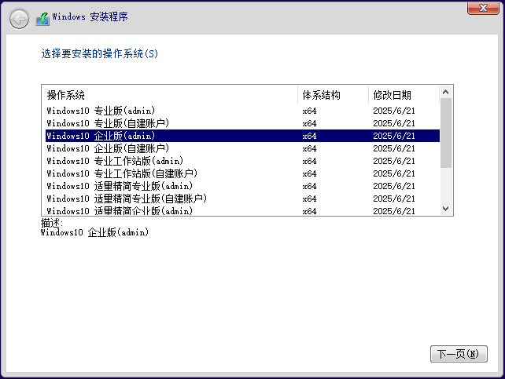Click the list scroll up arrow
The height and width of the screenshot is (379, 505).
pos(446,92)
